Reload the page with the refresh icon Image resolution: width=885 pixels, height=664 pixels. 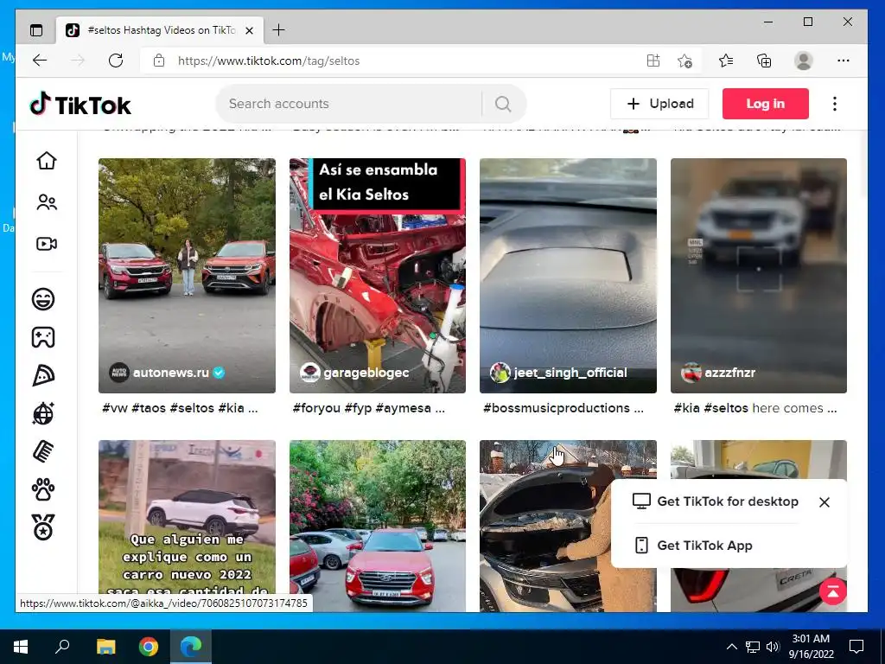(116, 61)
